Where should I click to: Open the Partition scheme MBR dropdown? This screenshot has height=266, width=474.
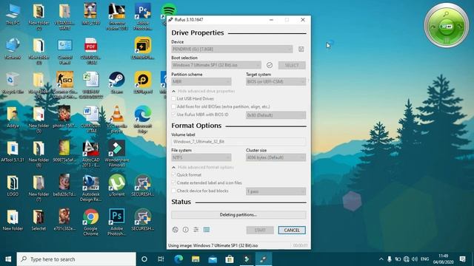point(201,81)
